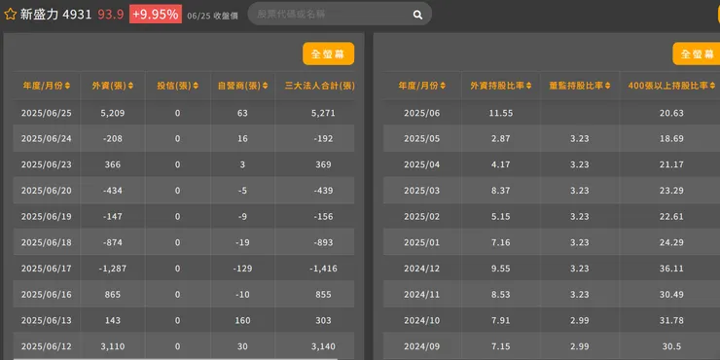Click stock name 新盛力 4931
This screenshot has width=720, height=360.
coord(55,15)
